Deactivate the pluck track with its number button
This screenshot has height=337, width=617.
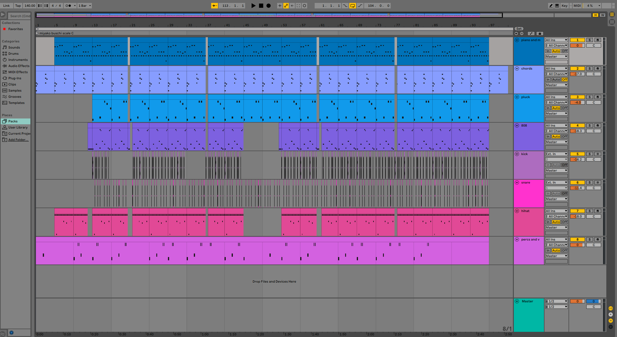pos(577,97)
